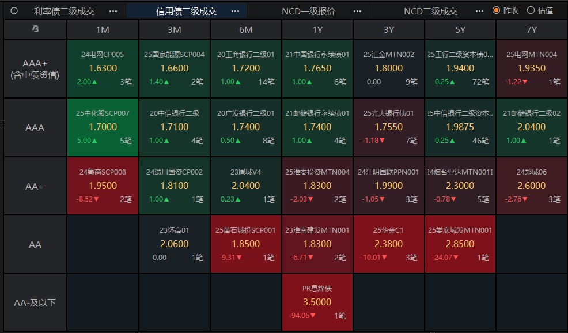Open the 21邮储银行二级02 cell
The width and height of the screenshot is (568, 333).
tap(531, 127)
